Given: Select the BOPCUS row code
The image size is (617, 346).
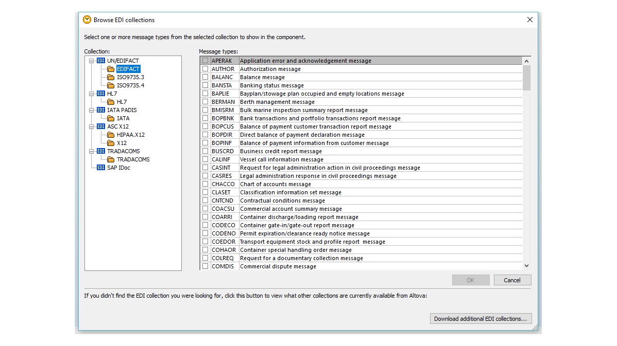Looking at the screenshot, I should click(x=222, y=127).
